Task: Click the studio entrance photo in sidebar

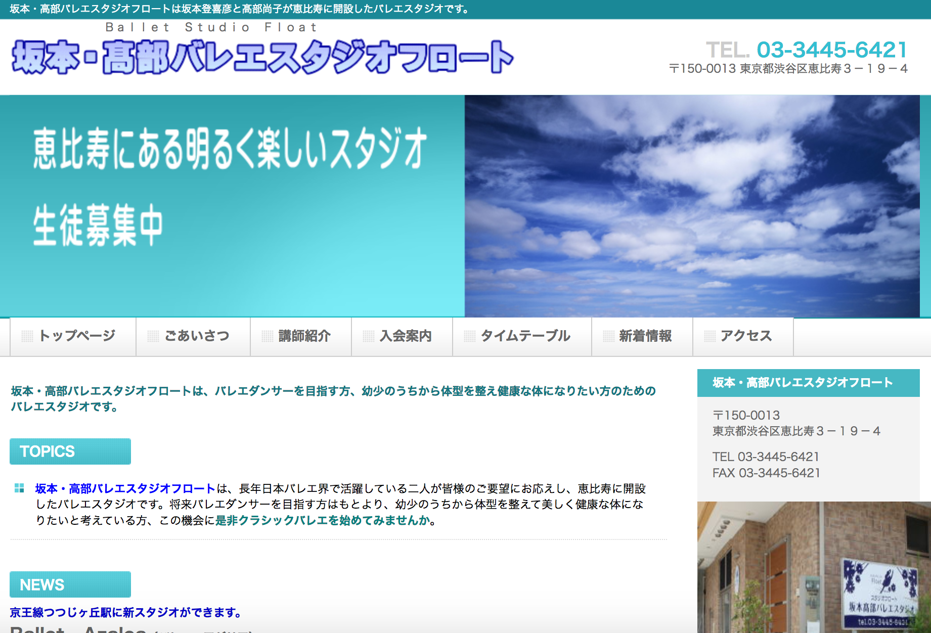Action: 814,567
